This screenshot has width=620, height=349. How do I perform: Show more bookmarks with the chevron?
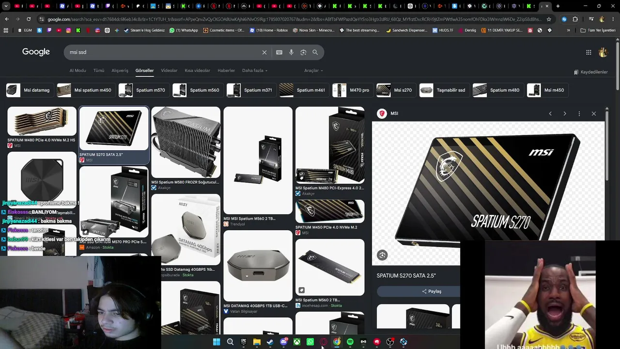pyautogui.click(x=569, y=30)
